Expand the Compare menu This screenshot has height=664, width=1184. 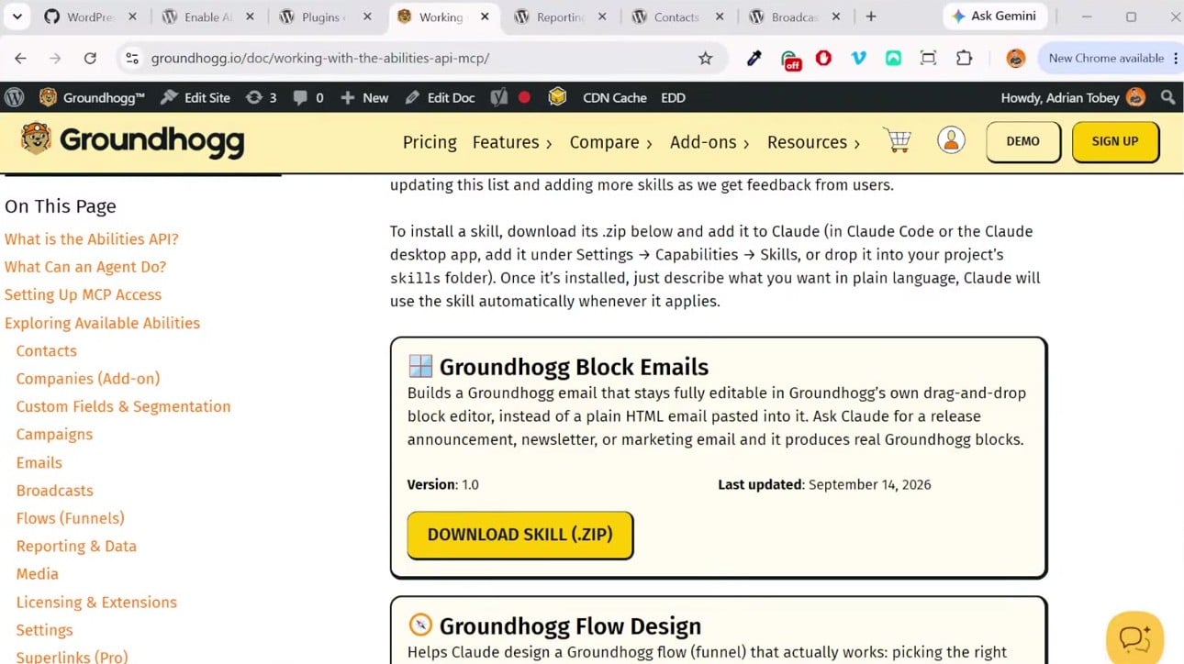coord(610,142)
